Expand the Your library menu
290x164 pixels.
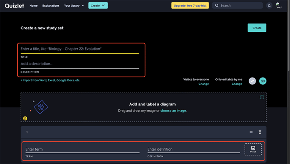pyautogui.click(x=74, y=6)
